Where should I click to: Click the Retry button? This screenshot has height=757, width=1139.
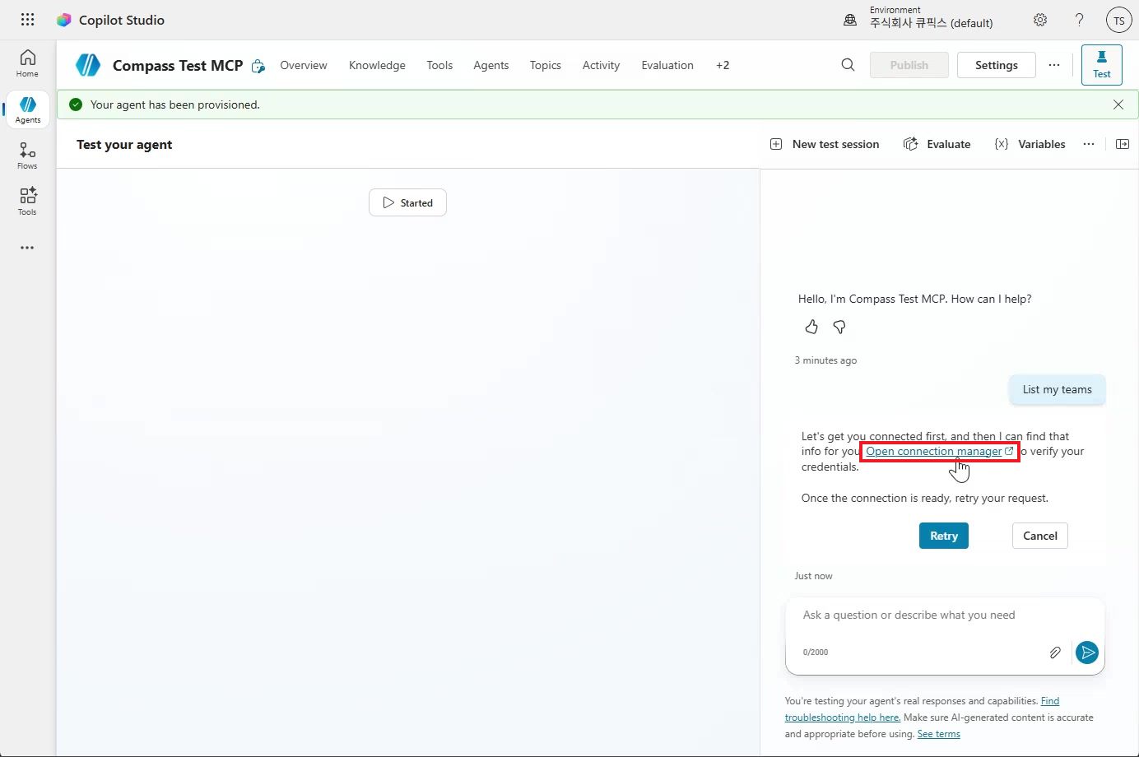944,536
